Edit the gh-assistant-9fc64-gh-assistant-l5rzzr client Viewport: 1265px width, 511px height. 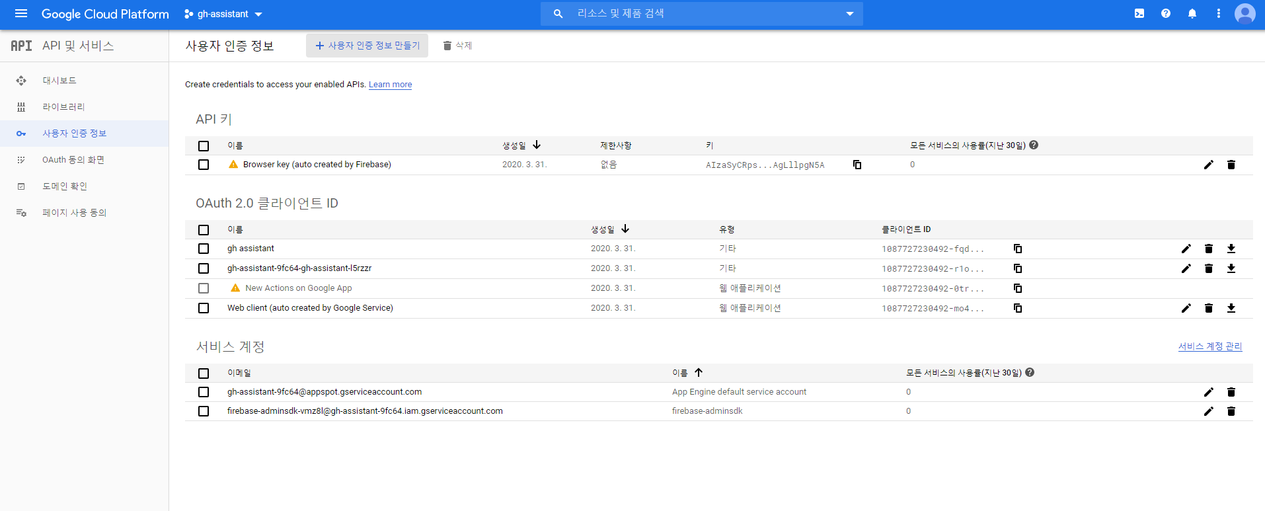point(1186,268)
